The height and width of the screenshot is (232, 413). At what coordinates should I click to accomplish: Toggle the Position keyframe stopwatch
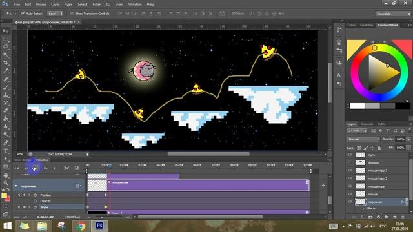(x=35, y=195)
